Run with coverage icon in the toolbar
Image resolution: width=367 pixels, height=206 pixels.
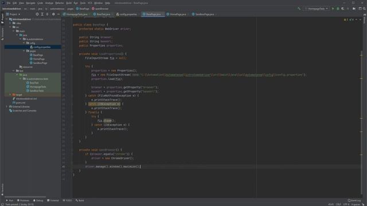point(343,9)
